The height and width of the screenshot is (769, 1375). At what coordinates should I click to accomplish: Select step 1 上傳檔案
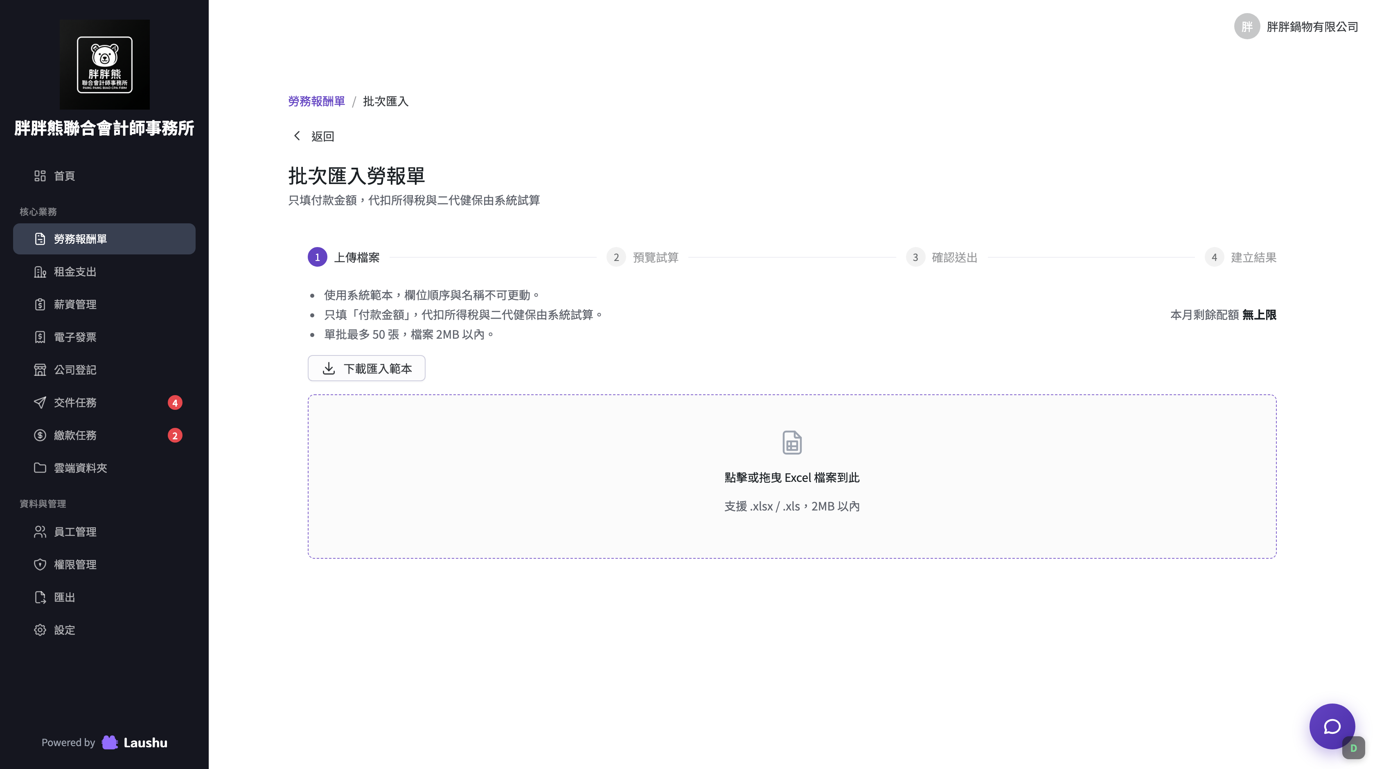344,257
